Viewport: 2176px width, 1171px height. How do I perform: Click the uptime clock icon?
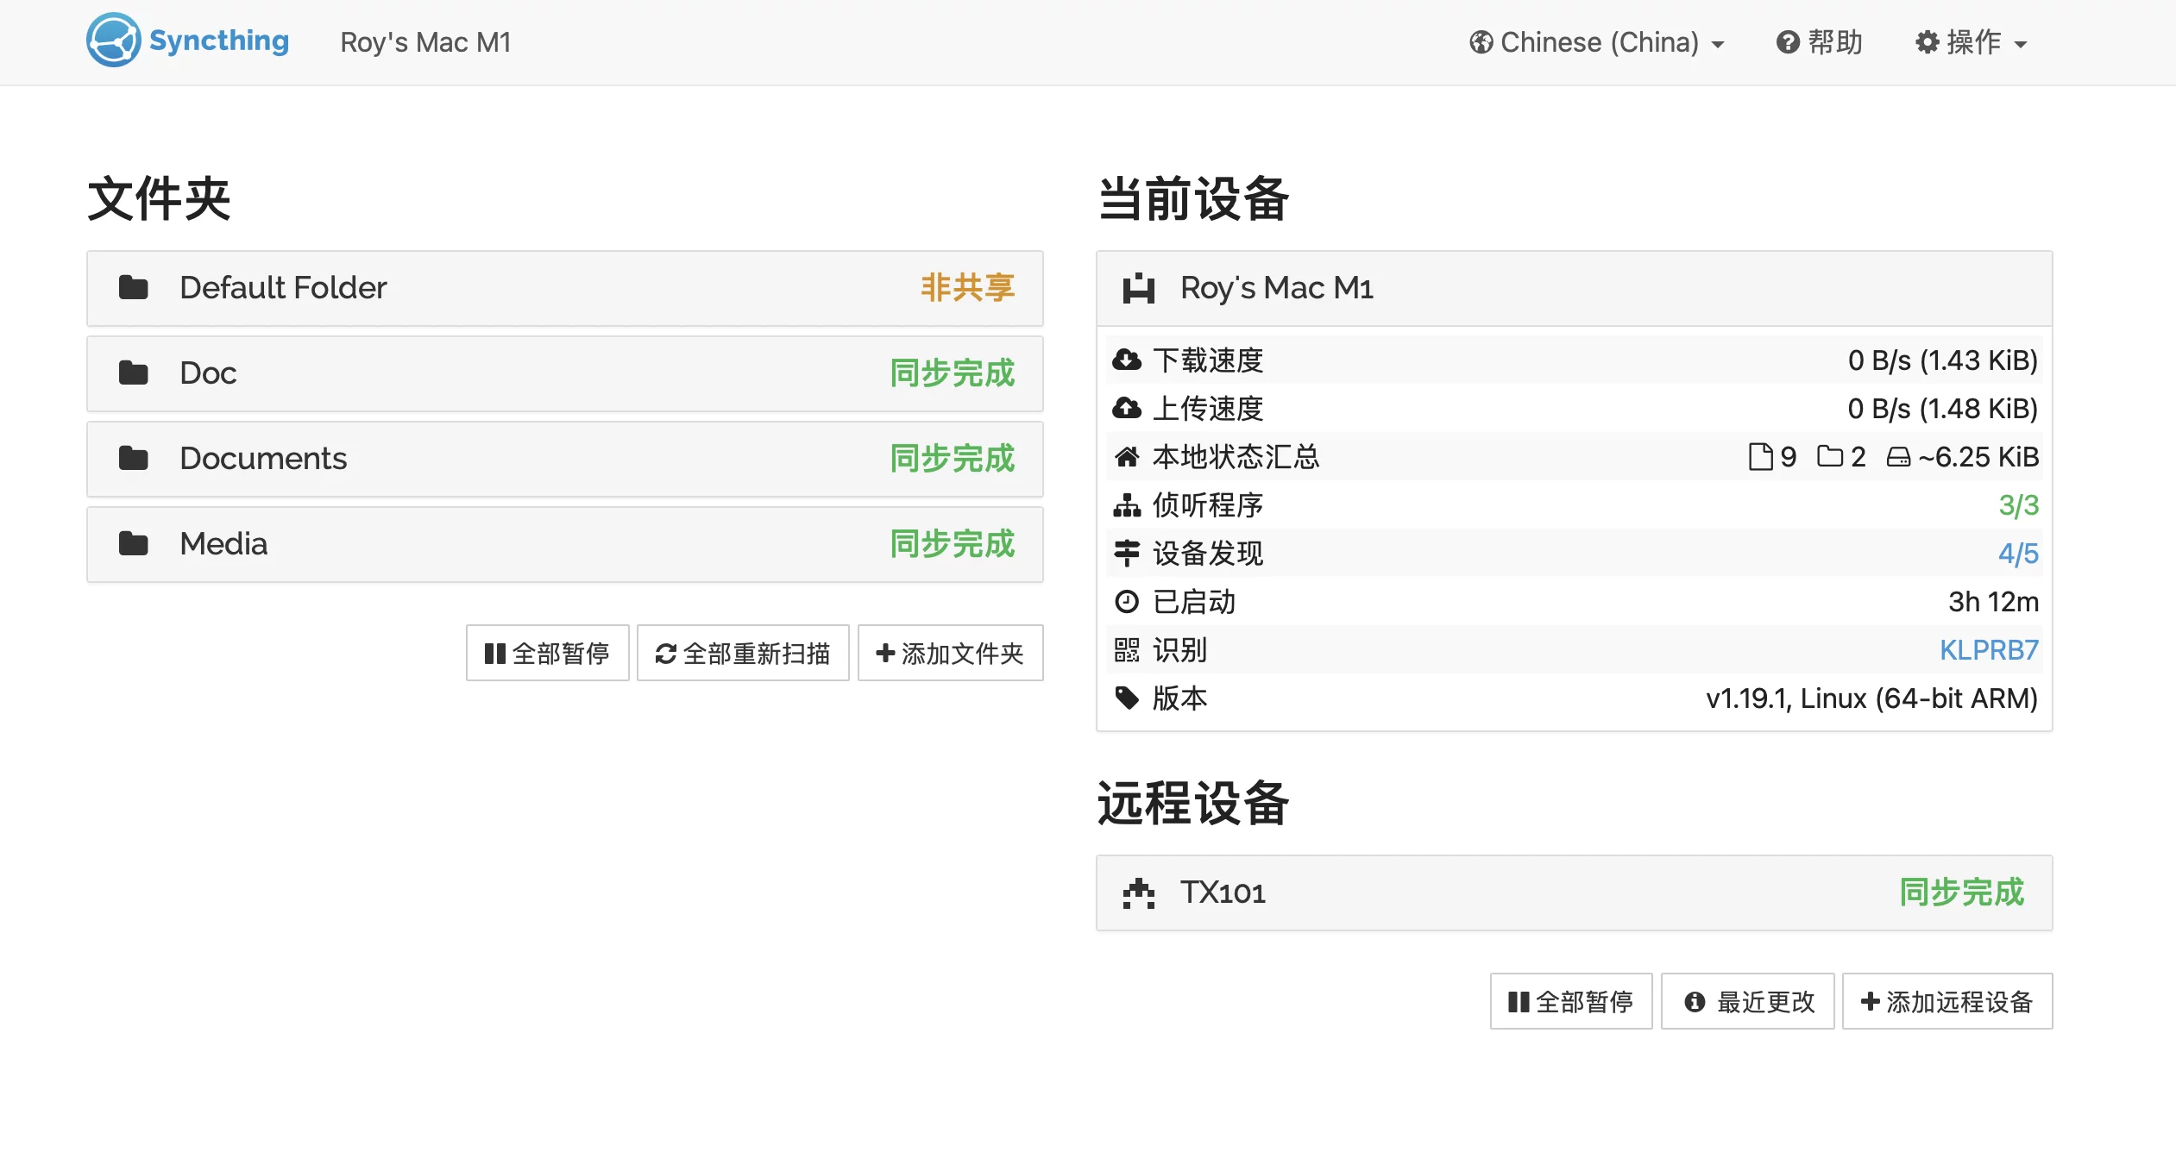tap(1126, 601)
